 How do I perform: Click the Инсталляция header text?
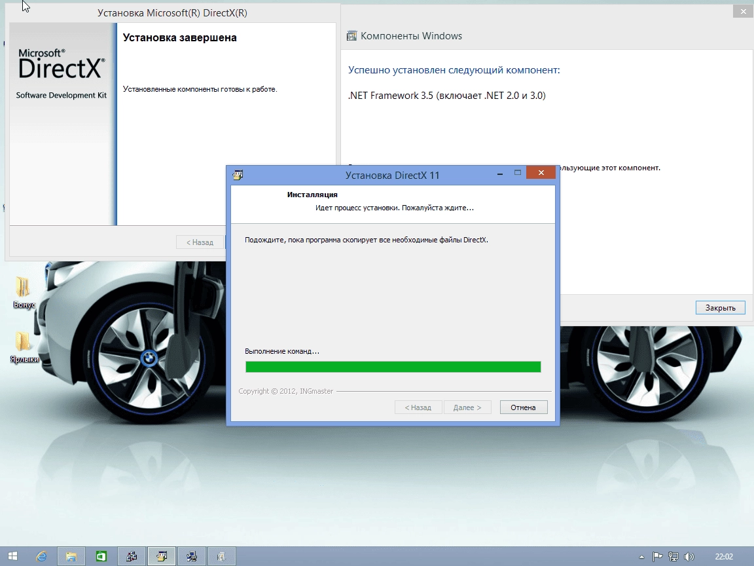[312, 195]
